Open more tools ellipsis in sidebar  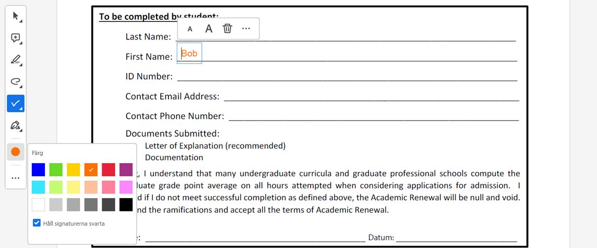point(16,178)
